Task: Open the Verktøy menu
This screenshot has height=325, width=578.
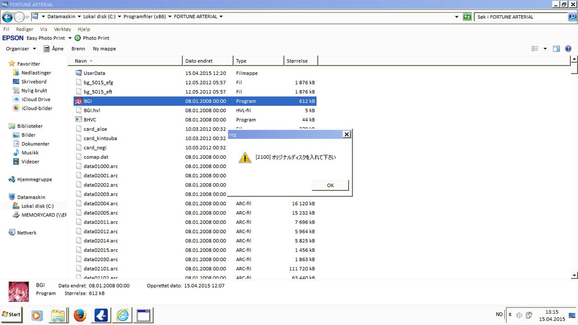Action: 62,29
